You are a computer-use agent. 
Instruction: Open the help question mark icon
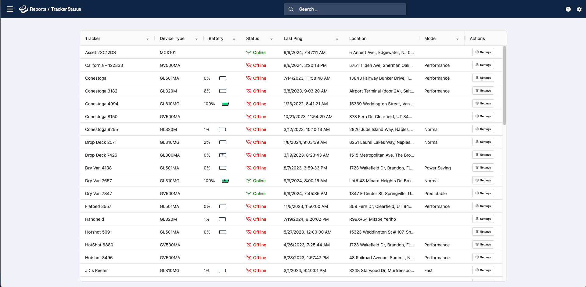[568, 9]
